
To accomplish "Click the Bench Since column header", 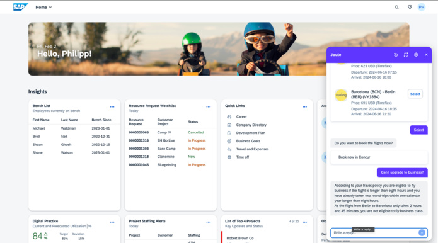I will tap(101, 120).
